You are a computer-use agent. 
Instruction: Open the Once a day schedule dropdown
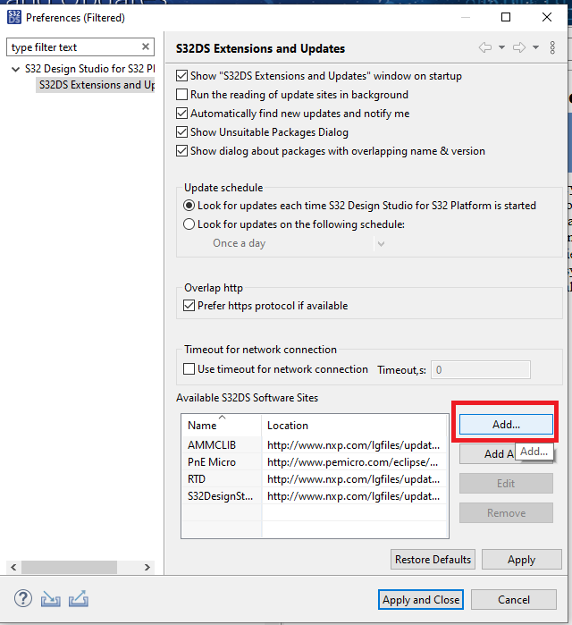tap(299, 243)
